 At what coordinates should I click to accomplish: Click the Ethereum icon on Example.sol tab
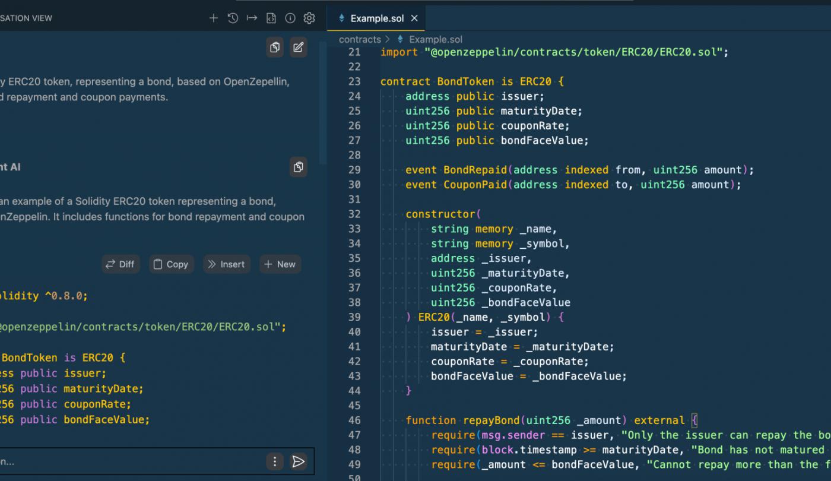(342, 18)
